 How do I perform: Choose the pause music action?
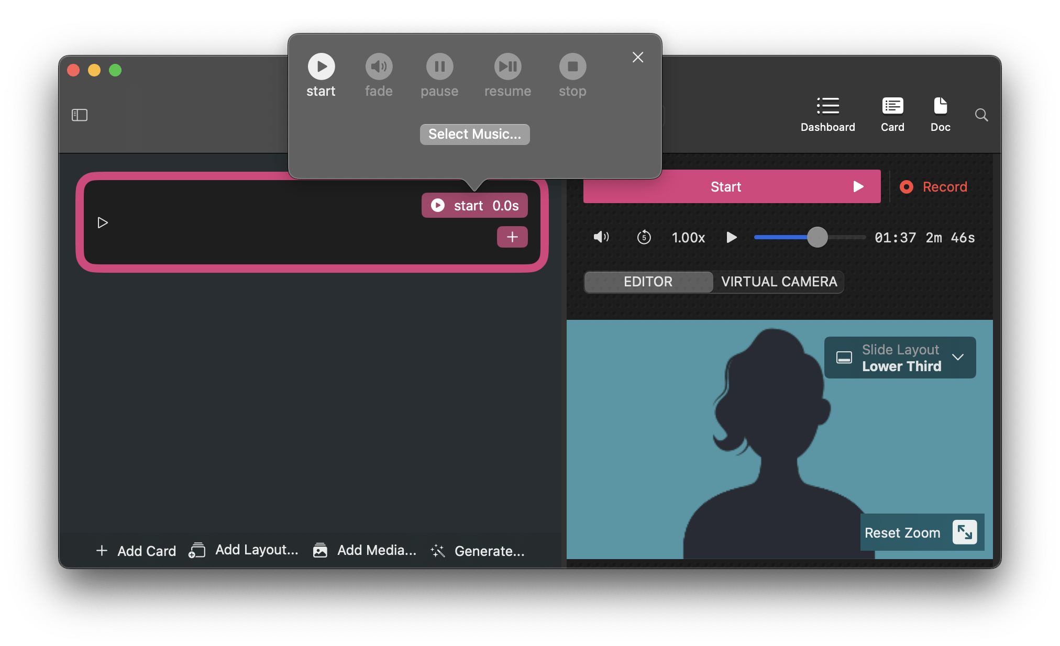pyautogui.click(x=439, y=66)
